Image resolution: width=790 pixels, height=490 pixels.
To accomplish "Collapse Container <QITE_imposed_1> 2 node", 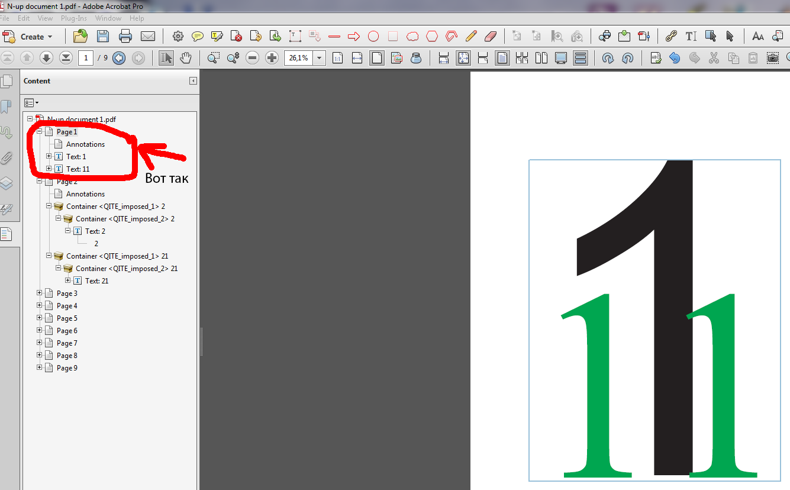I will click(x=49, y=206).
